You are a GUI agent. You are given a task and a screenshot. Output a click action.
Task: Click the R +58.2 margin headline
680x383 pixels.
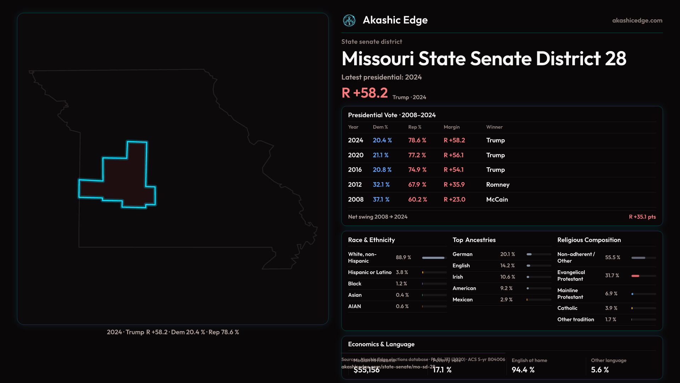point(364,93)
